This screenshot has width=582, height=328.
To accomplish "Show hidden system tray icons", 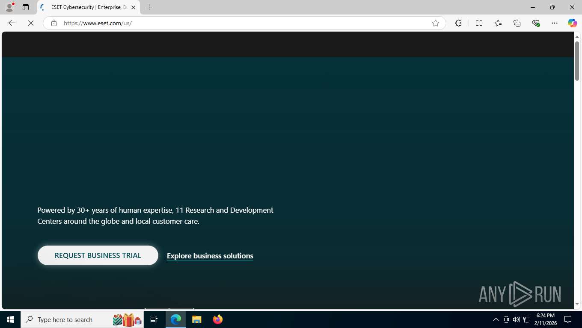I will tap(496, 319).
